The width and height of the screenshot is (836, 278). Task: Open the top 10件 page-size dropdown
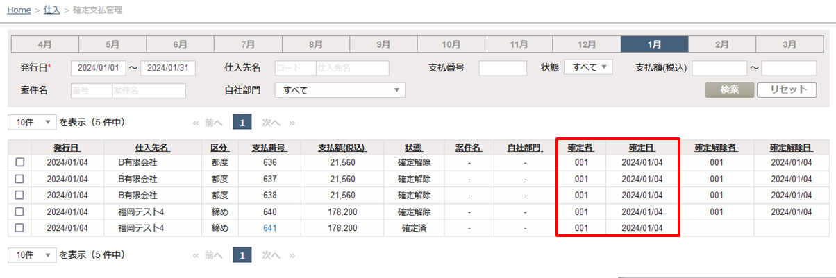pyautogui.click(x=32, y=122)
